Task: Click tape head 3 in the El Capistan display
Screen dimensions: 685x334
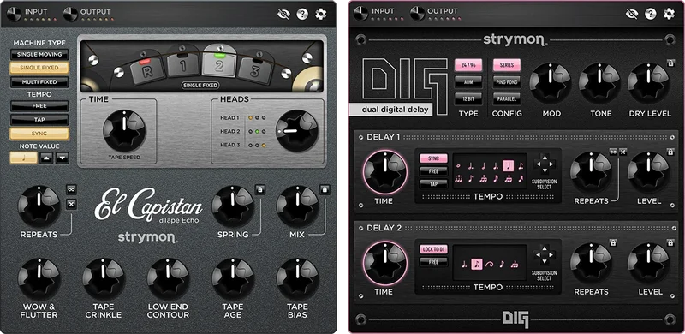Action: 255,70
